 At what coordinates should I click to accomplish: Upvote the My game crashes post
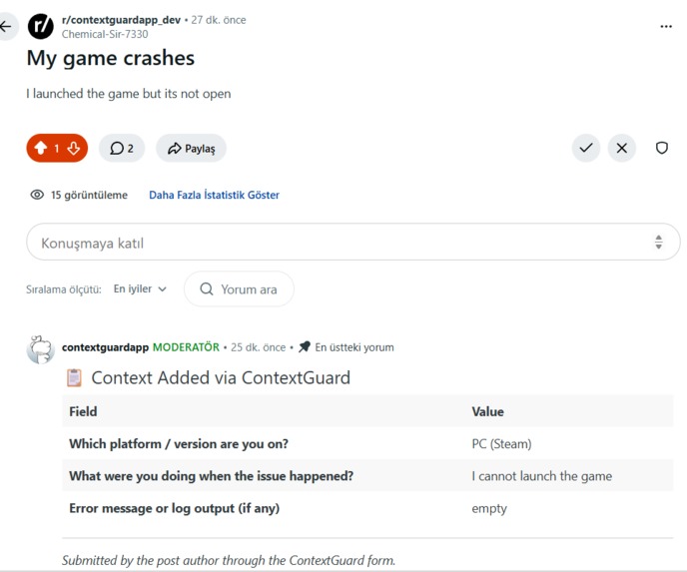(x=40, y=148)
